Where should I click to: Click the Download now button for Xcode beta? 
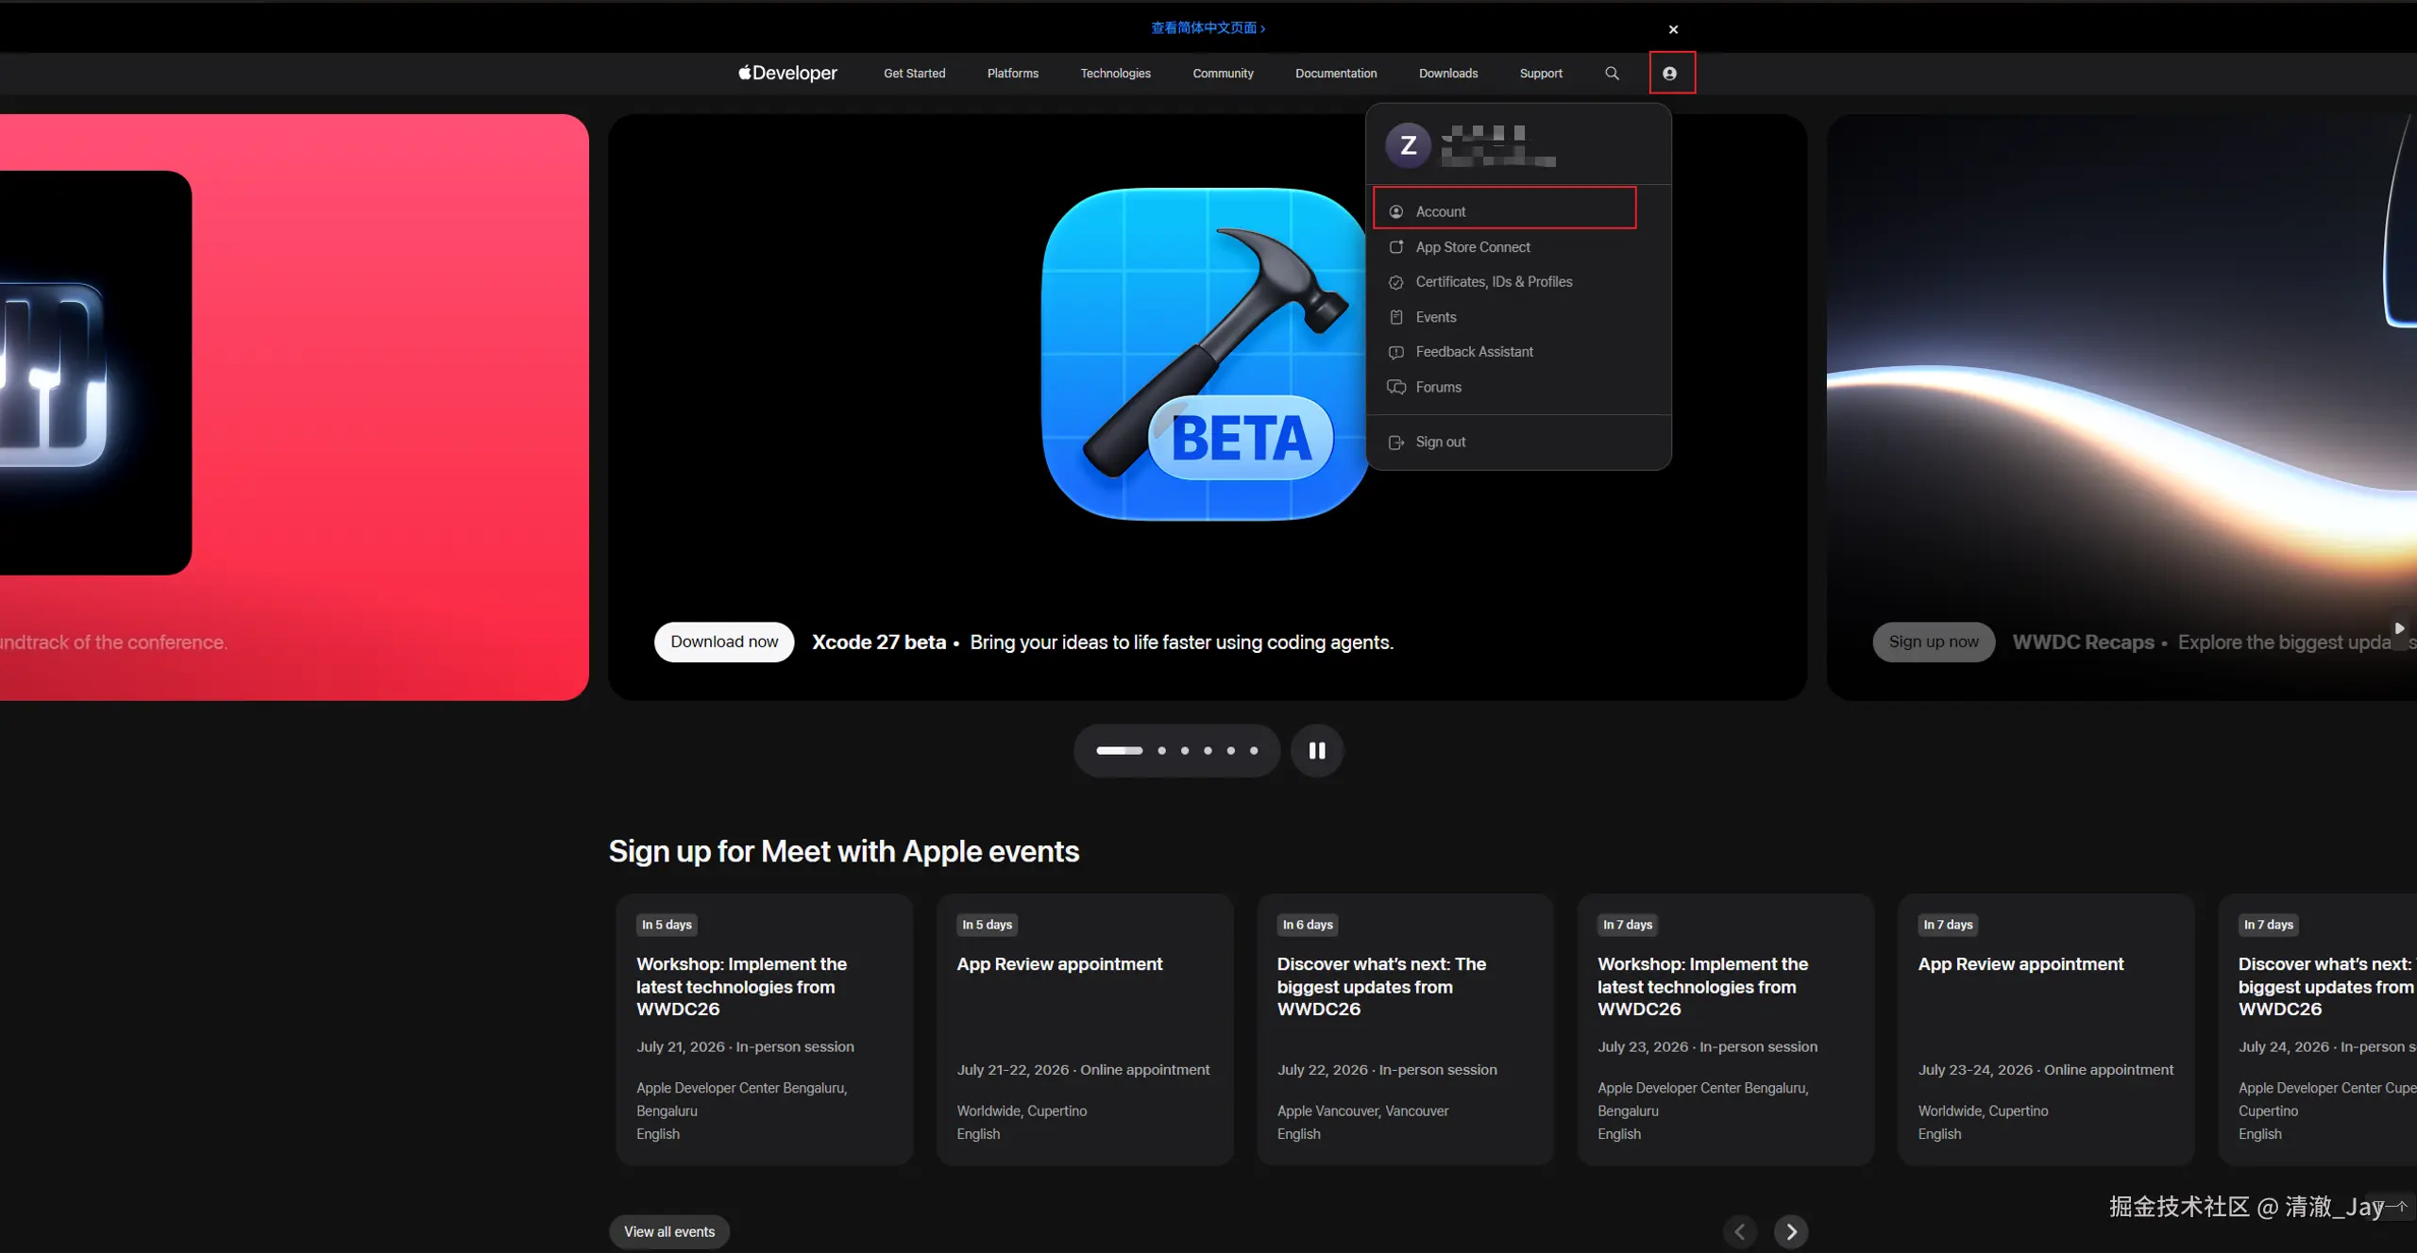point(724,642)
